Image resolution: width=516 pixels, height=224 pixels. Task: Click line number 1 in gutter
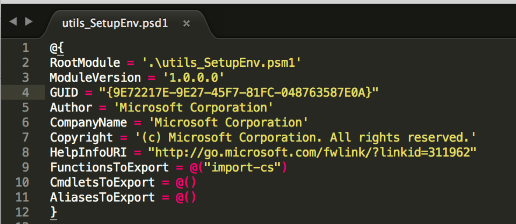(25, 48)
